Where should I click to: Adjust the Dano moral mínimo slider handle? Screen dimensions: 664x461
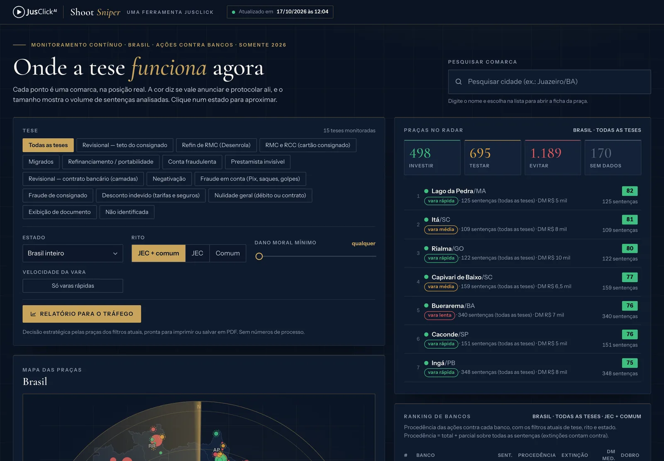pyautogui.click(x=259, y=256)
